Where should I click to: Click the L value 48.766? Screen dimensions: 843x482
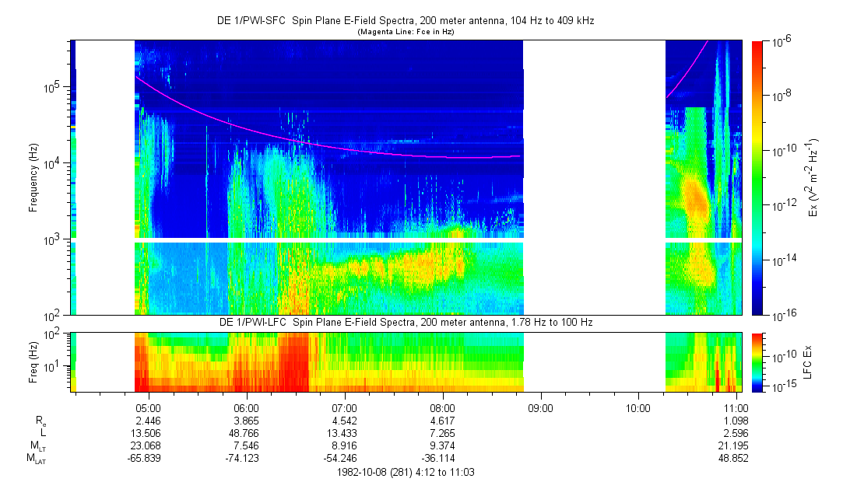pyautogui.click(x=246, y=432)
